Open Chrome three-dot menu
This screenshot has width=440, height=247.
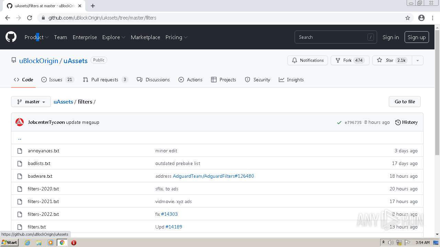click(x=432, y=18)
